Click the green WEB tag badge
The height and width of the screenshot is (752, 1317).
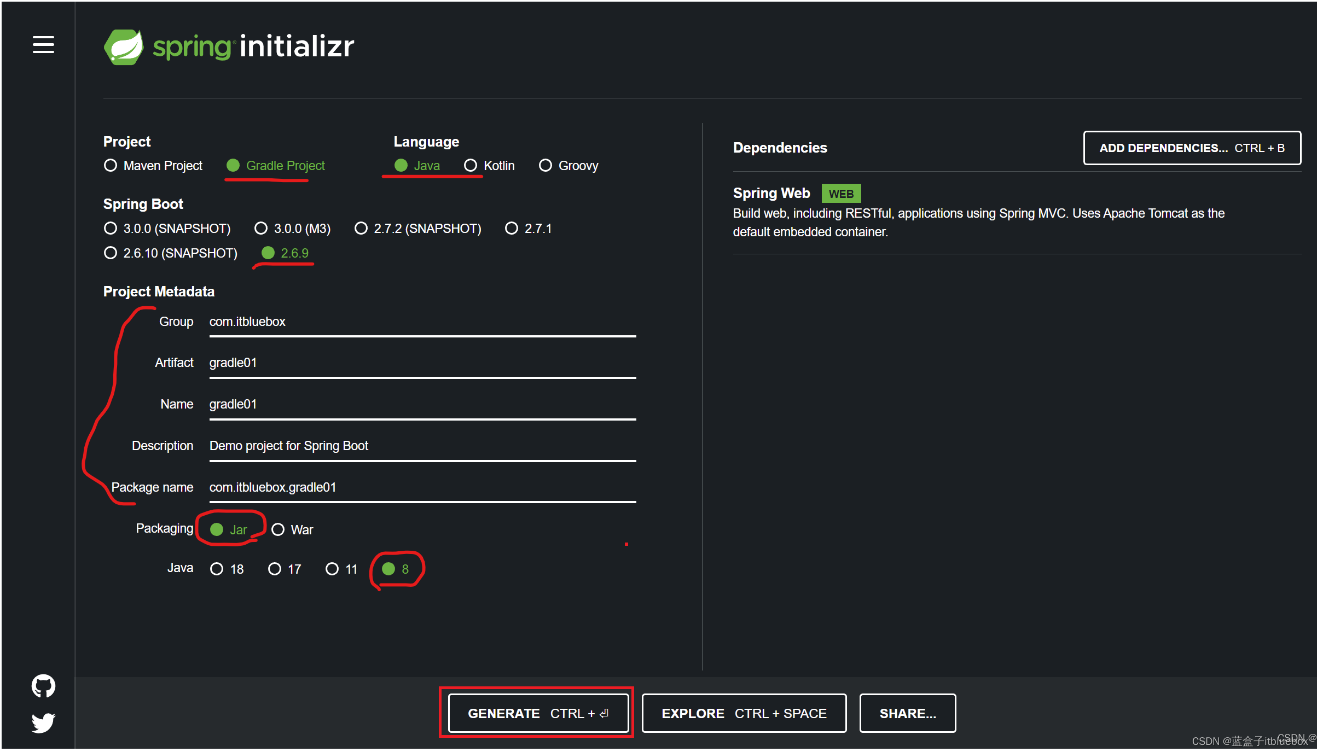[841, 194]
